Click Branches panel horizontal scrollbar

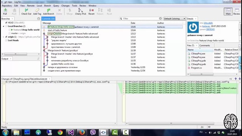point(16,54)
